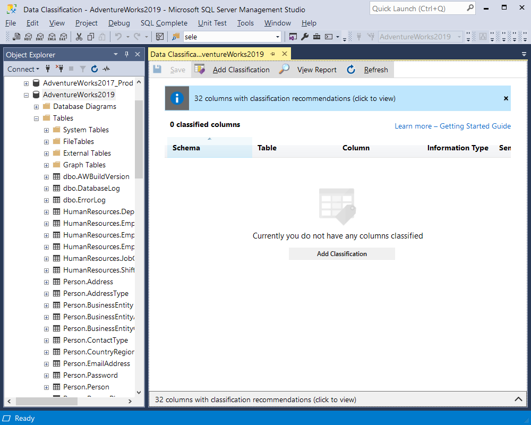Viewport: 531px width, 425px height.
Task: Open the find combo box dropdown arrow
Action: click(278, 37)
